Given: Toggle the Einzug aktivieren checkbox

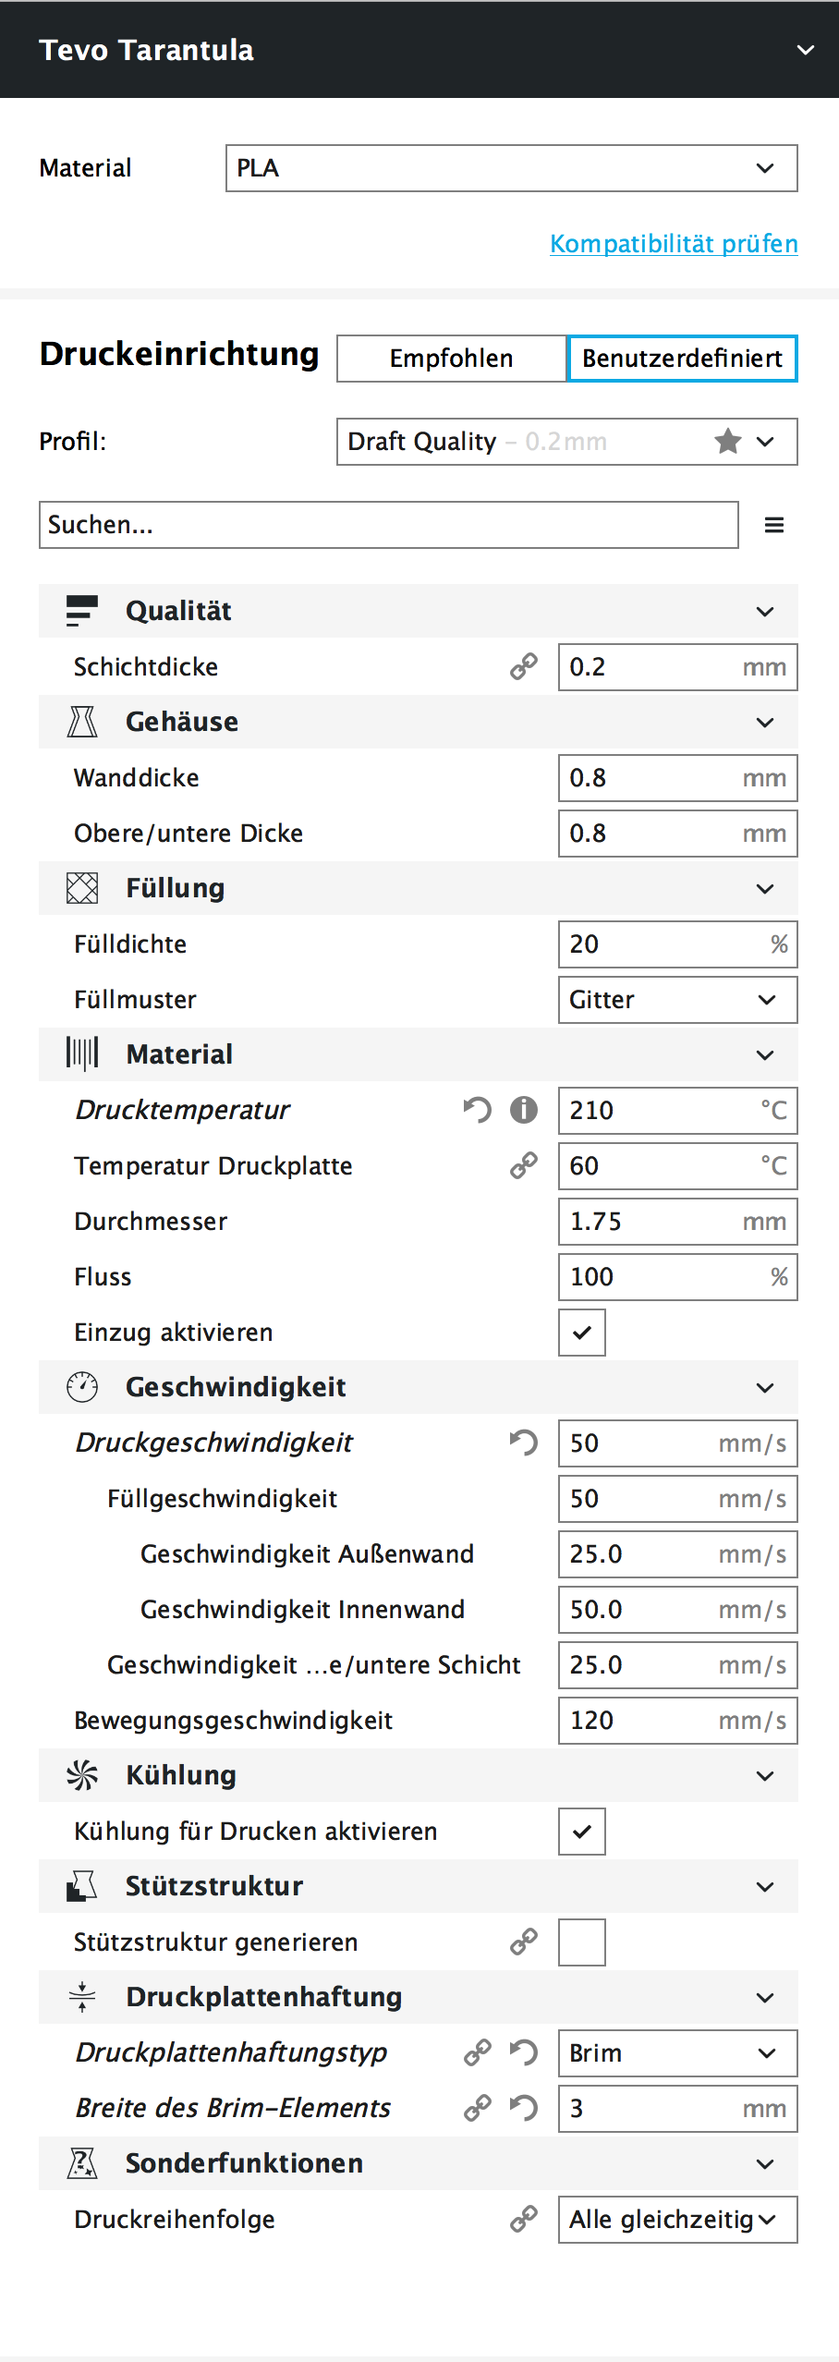Looking at the screenshot, I should coord(582,1333).
